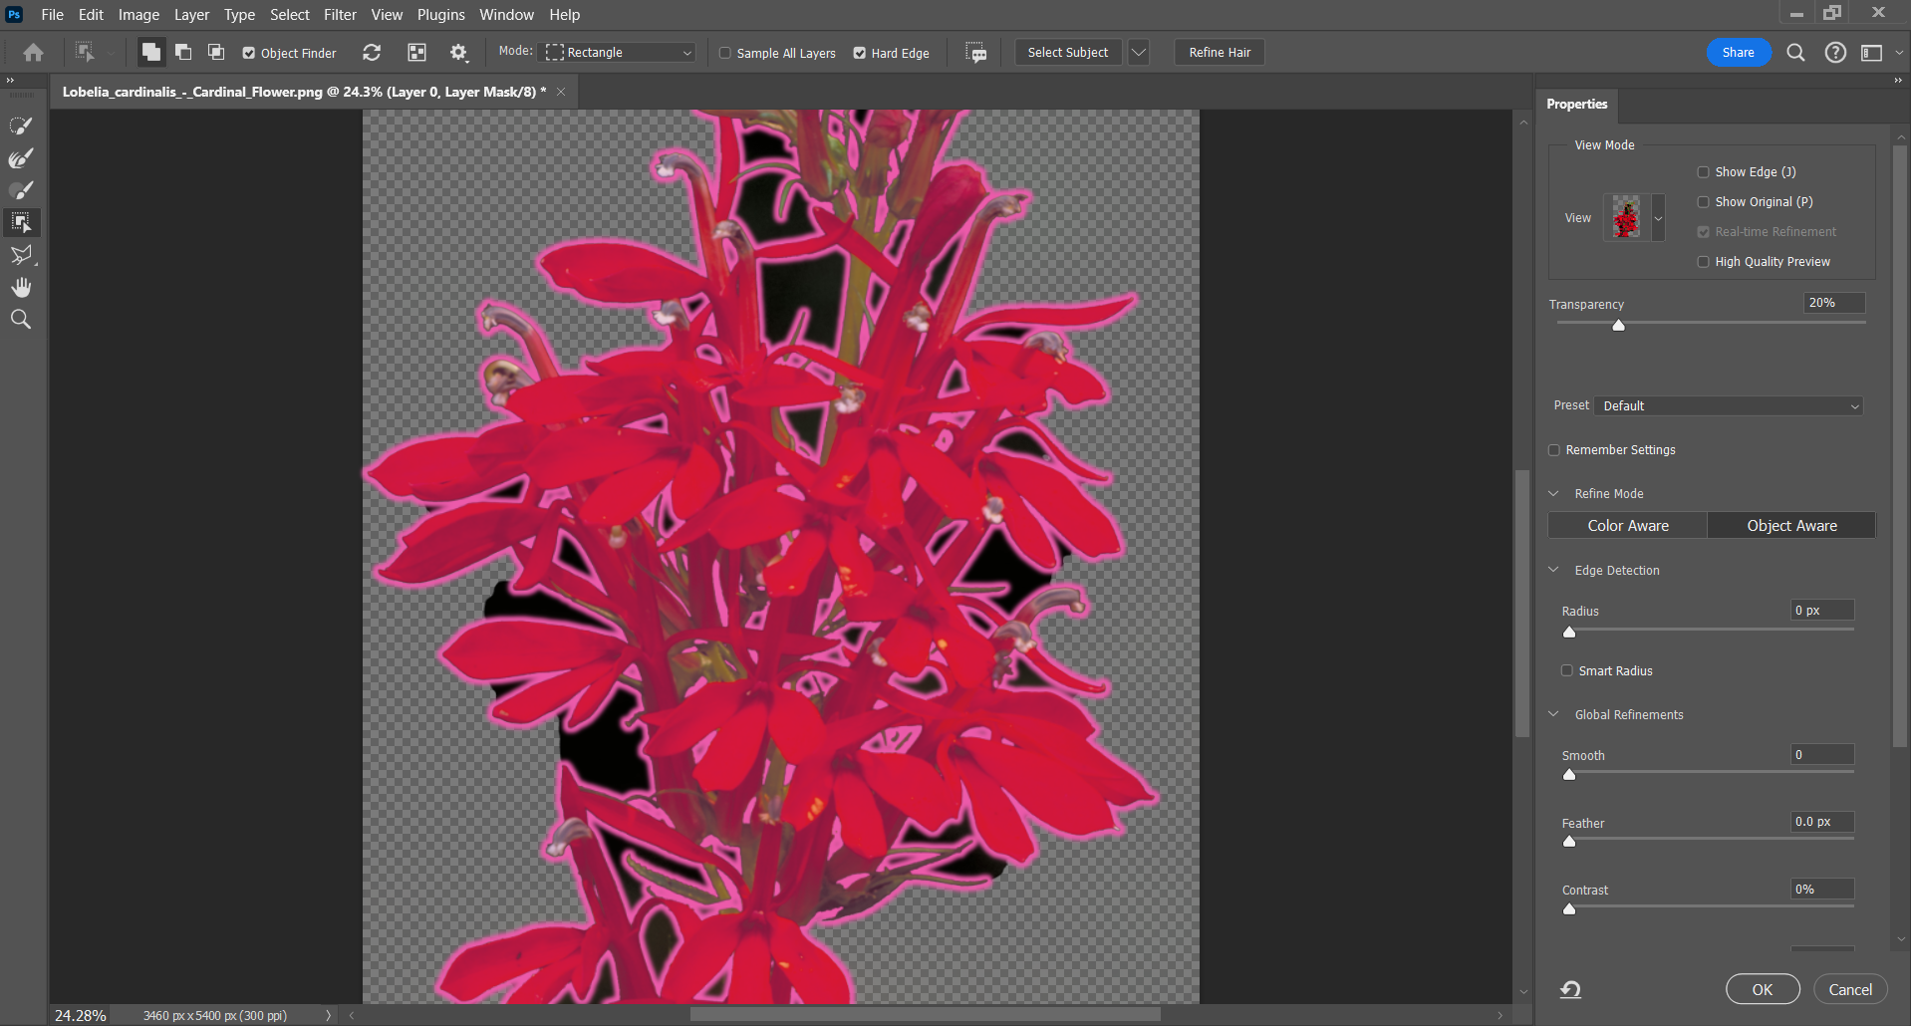Select the Quick Selection tool
Image resolution: width=1911 pixels, height=1026 pixels.
21,126
